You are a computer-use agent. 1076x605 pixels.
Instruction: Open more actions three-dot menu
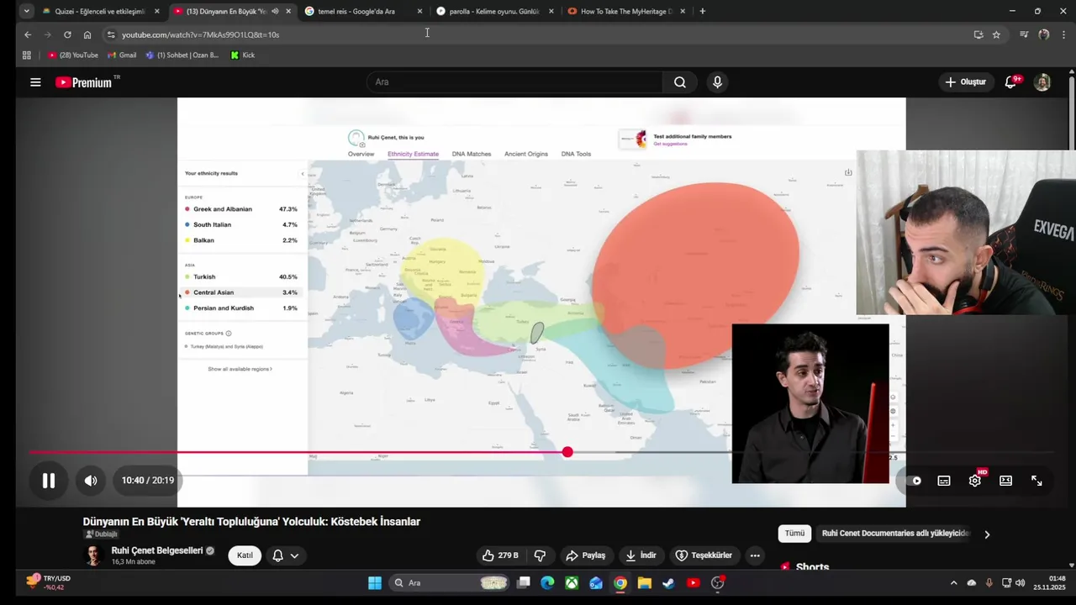(x=755, y=555)
